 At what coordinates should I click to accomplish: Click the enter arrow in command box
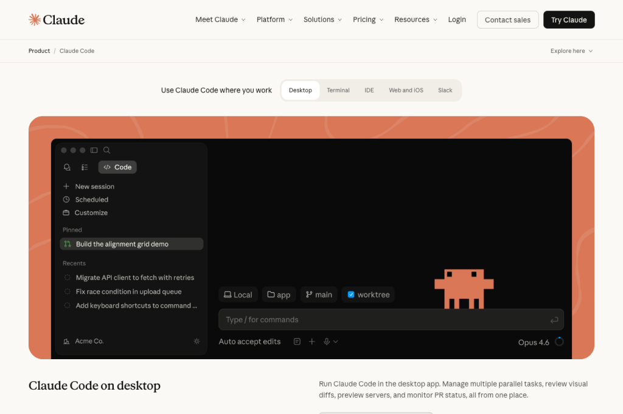pos(554,320)
